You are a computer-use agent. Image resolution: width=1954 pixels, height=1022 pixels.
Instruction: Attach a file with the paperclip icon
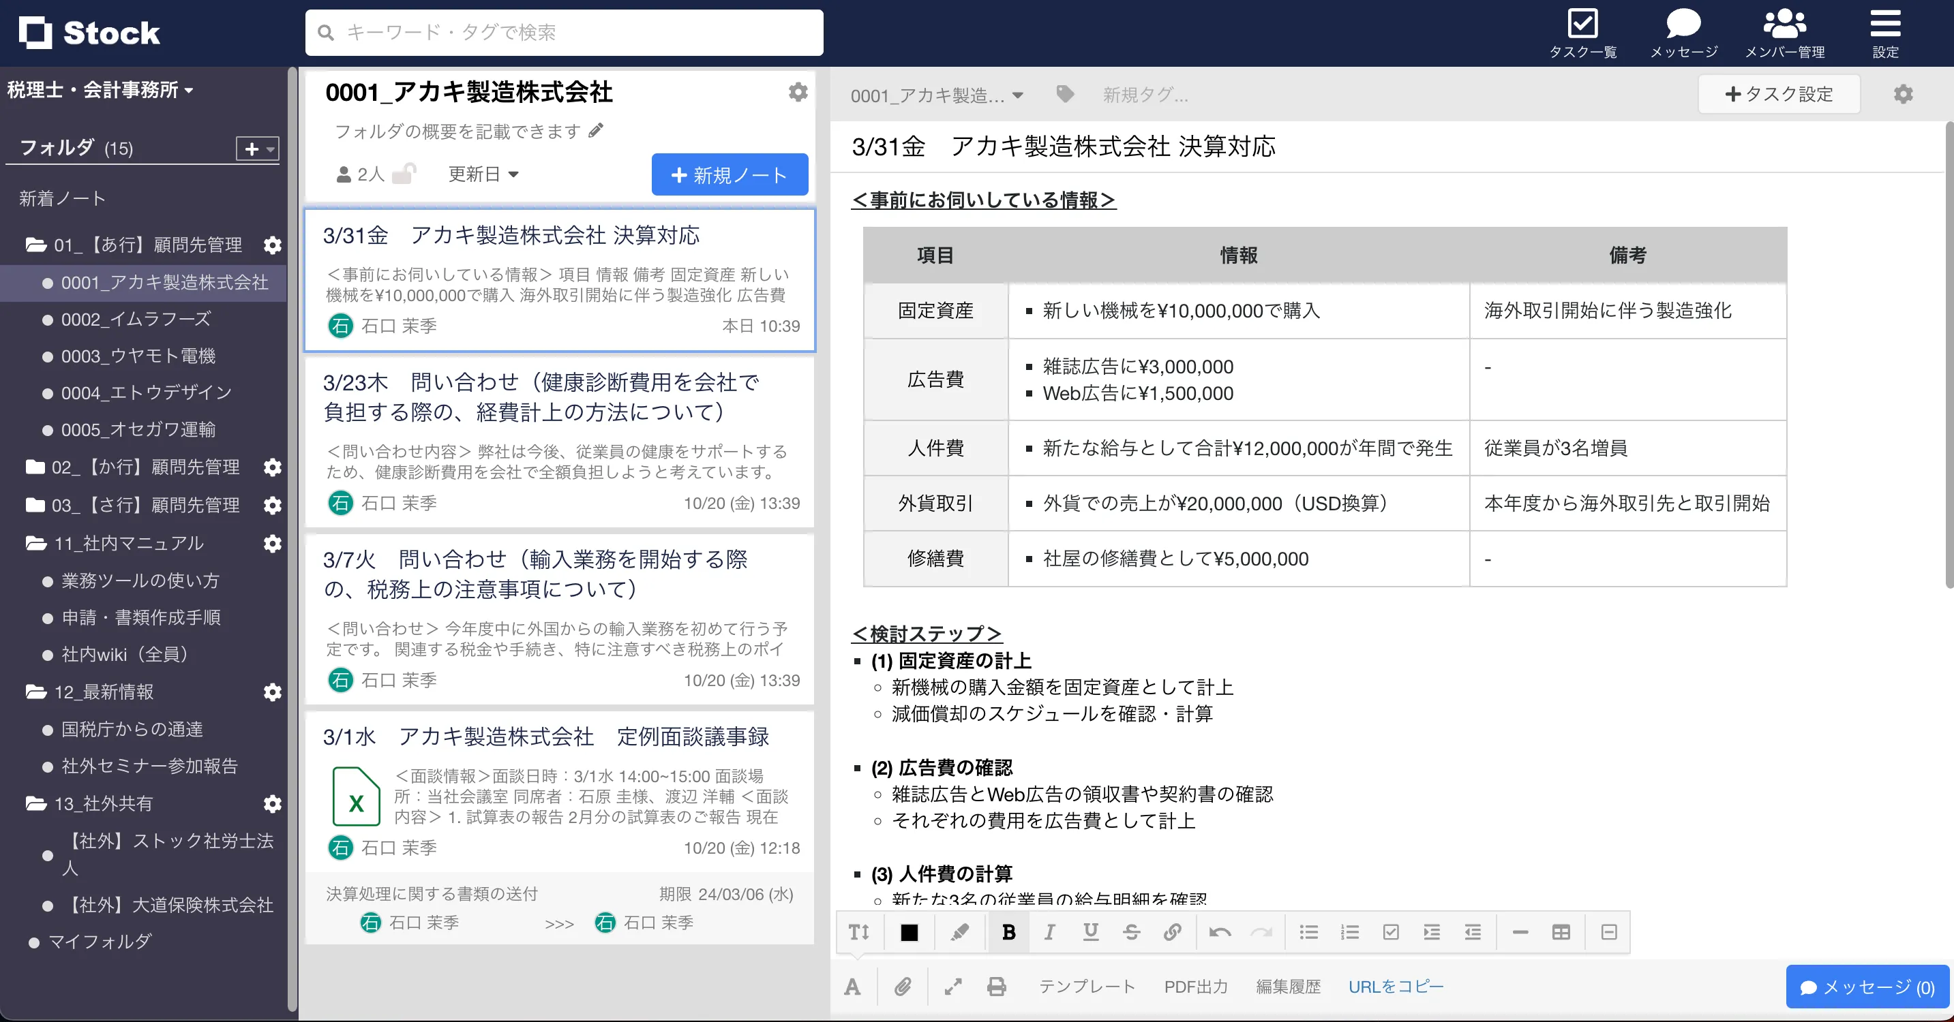coord(902,987)
